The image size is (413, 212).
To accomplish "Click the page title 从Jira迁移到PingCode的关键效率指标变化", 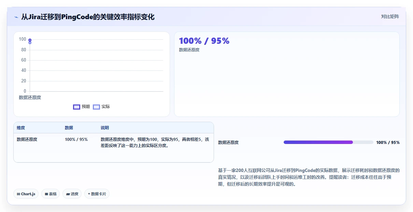I will [x=88, y=17].
